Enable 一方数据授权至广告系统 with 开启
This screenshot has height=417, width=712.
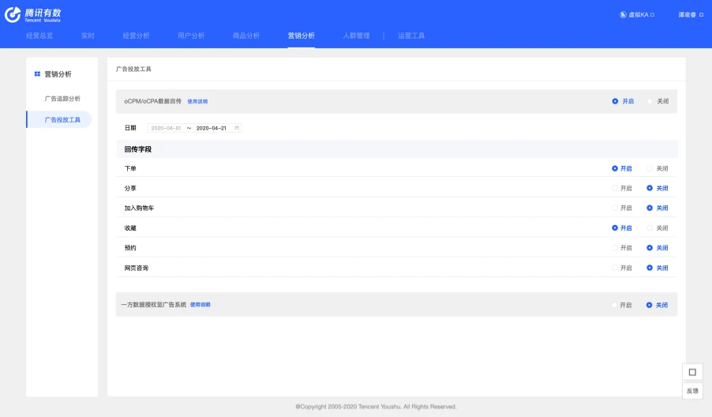pos(615,305)
